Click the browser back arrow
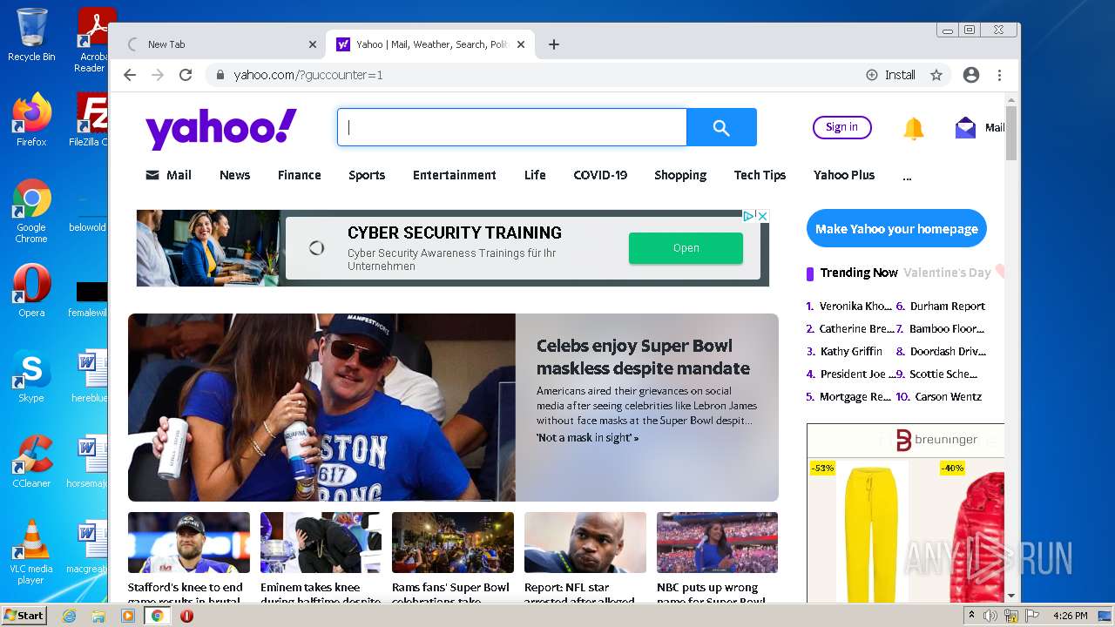Screen dimensions: 1115x627 point(130,75)
